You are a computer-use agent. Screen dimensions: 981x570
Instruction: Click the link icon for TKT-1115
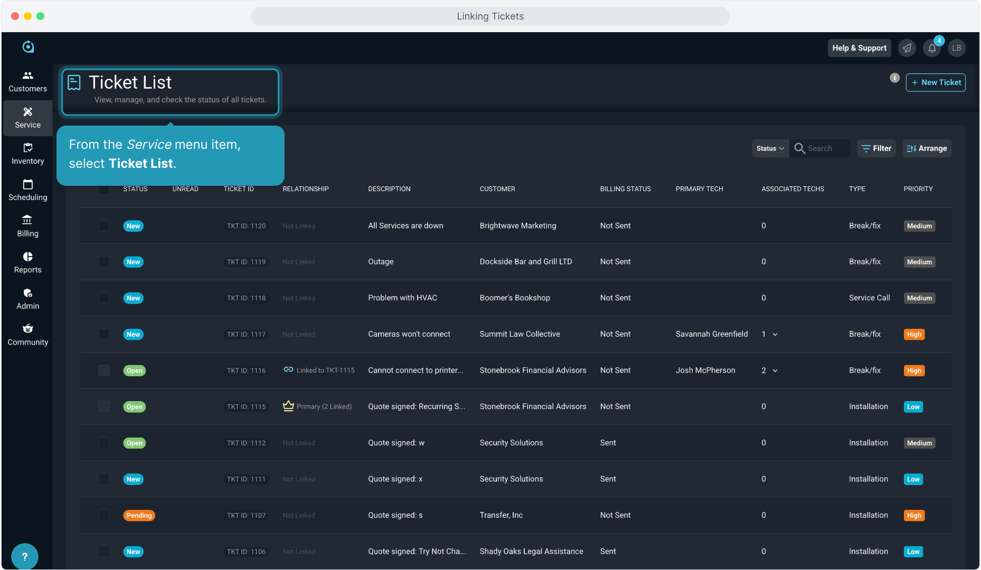tap(288, 370)
